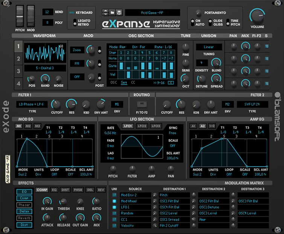Select the DIST effects tab
The height and width of the screenshot is (234, 284).
[65, 190]
